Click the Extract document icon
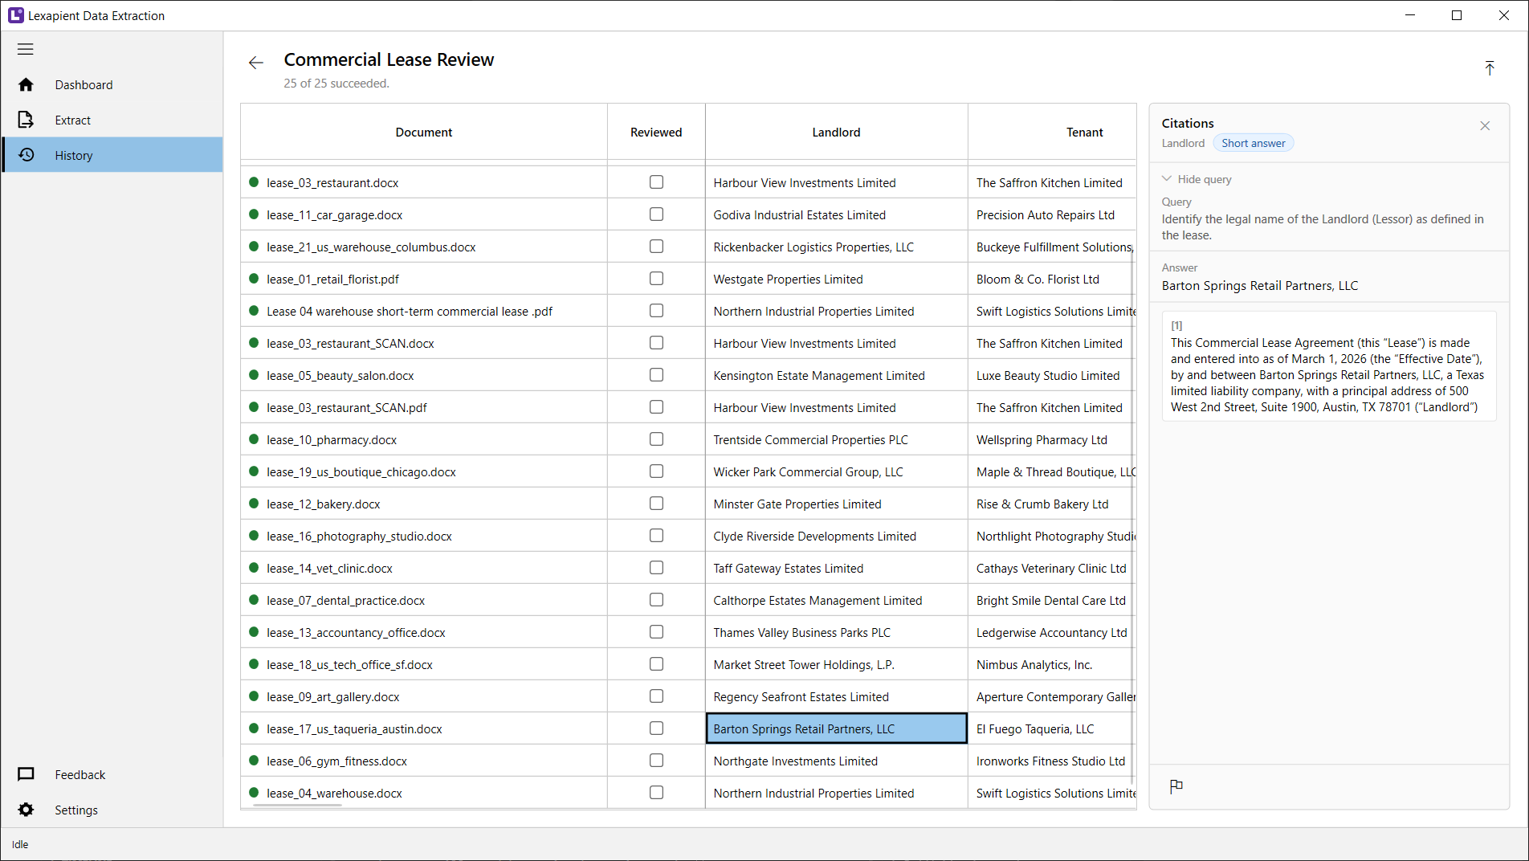Viewport: 1529px width, 861px height. coord(26,120)
